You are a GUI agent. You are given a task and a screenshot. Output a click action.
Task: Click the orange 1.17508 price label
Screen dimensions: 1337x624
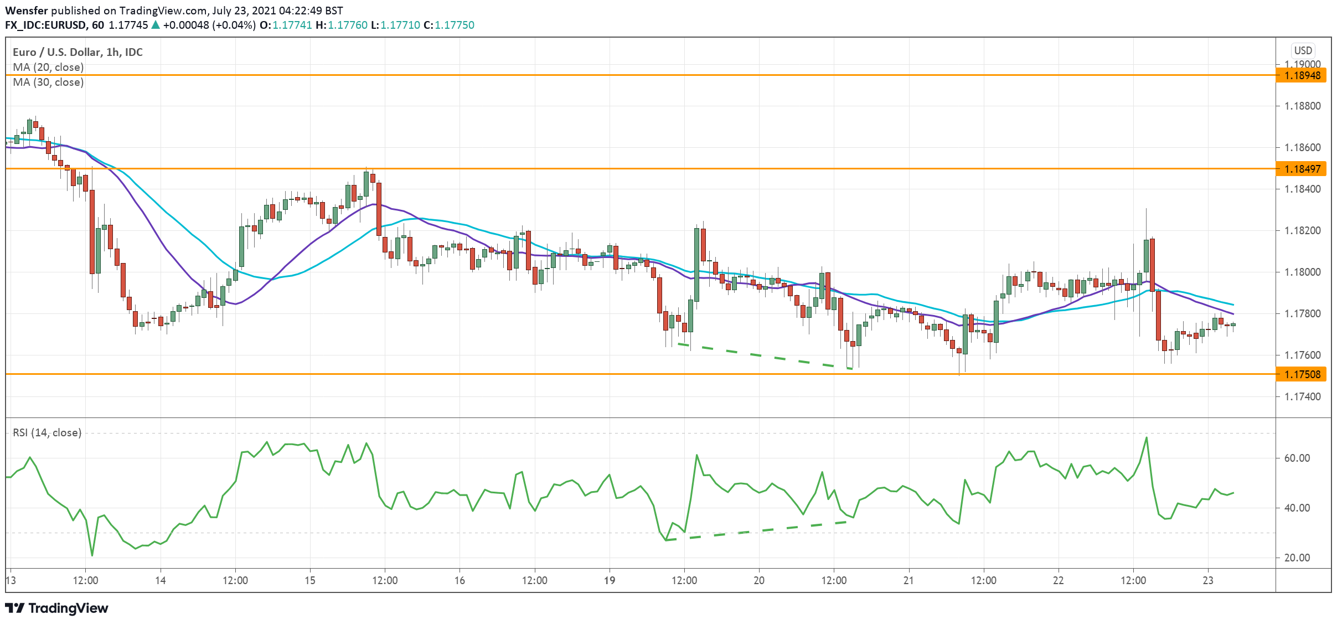[1302, 374]
